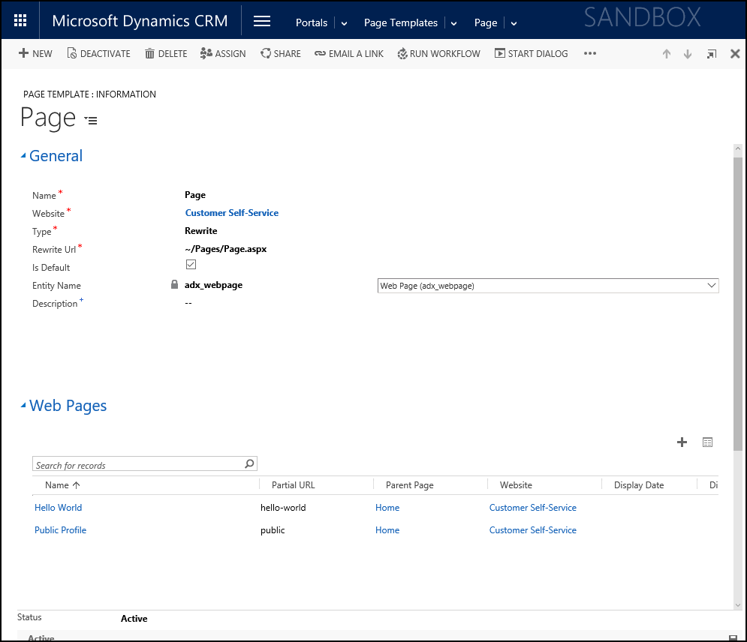This screenshot has height=642, width=747.
Task: Click the Office 365 app launcher icon
Action: [x=20, y=20]
